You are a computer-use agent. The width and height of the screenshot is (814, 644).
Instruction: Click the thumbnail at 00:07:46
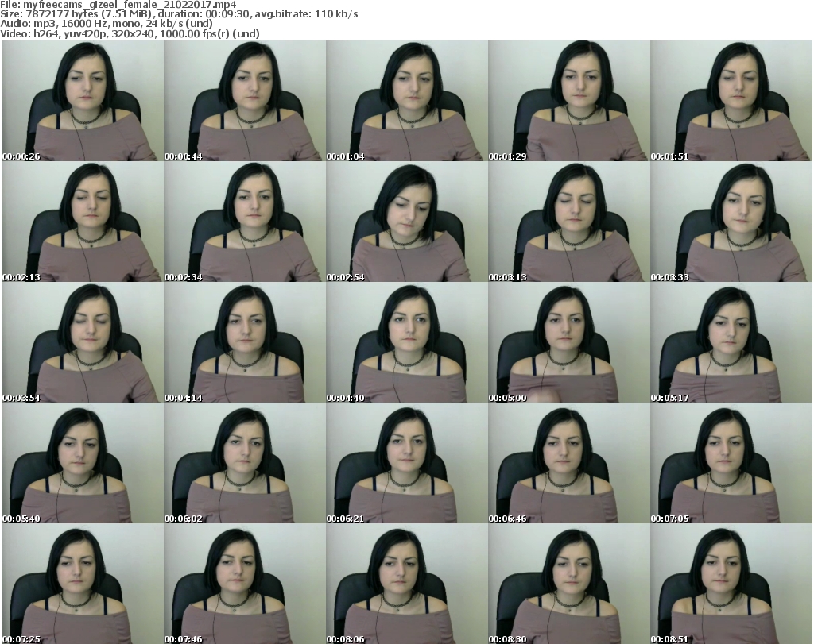[245, 584]
